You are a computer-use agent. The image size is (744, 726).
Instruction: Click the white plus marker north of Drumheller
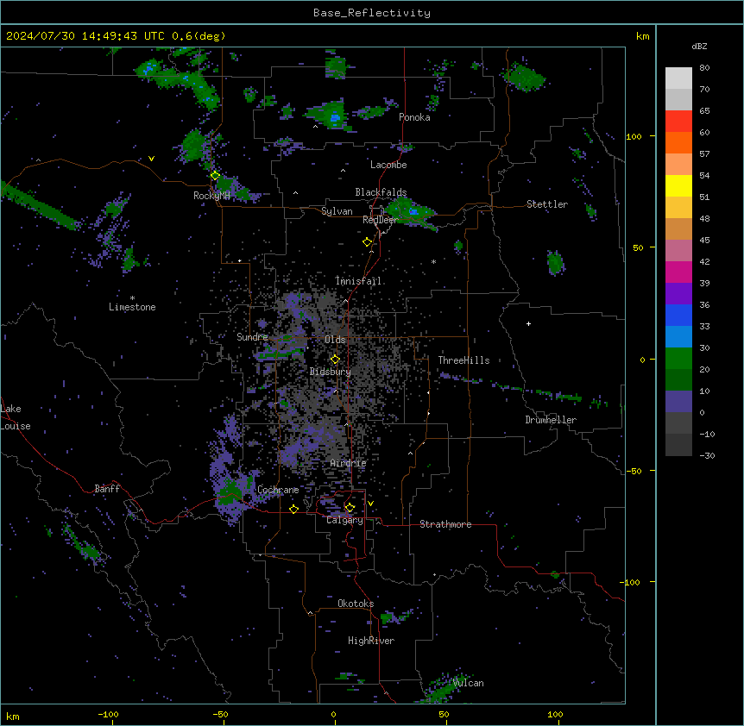click(x=528, y=323)
